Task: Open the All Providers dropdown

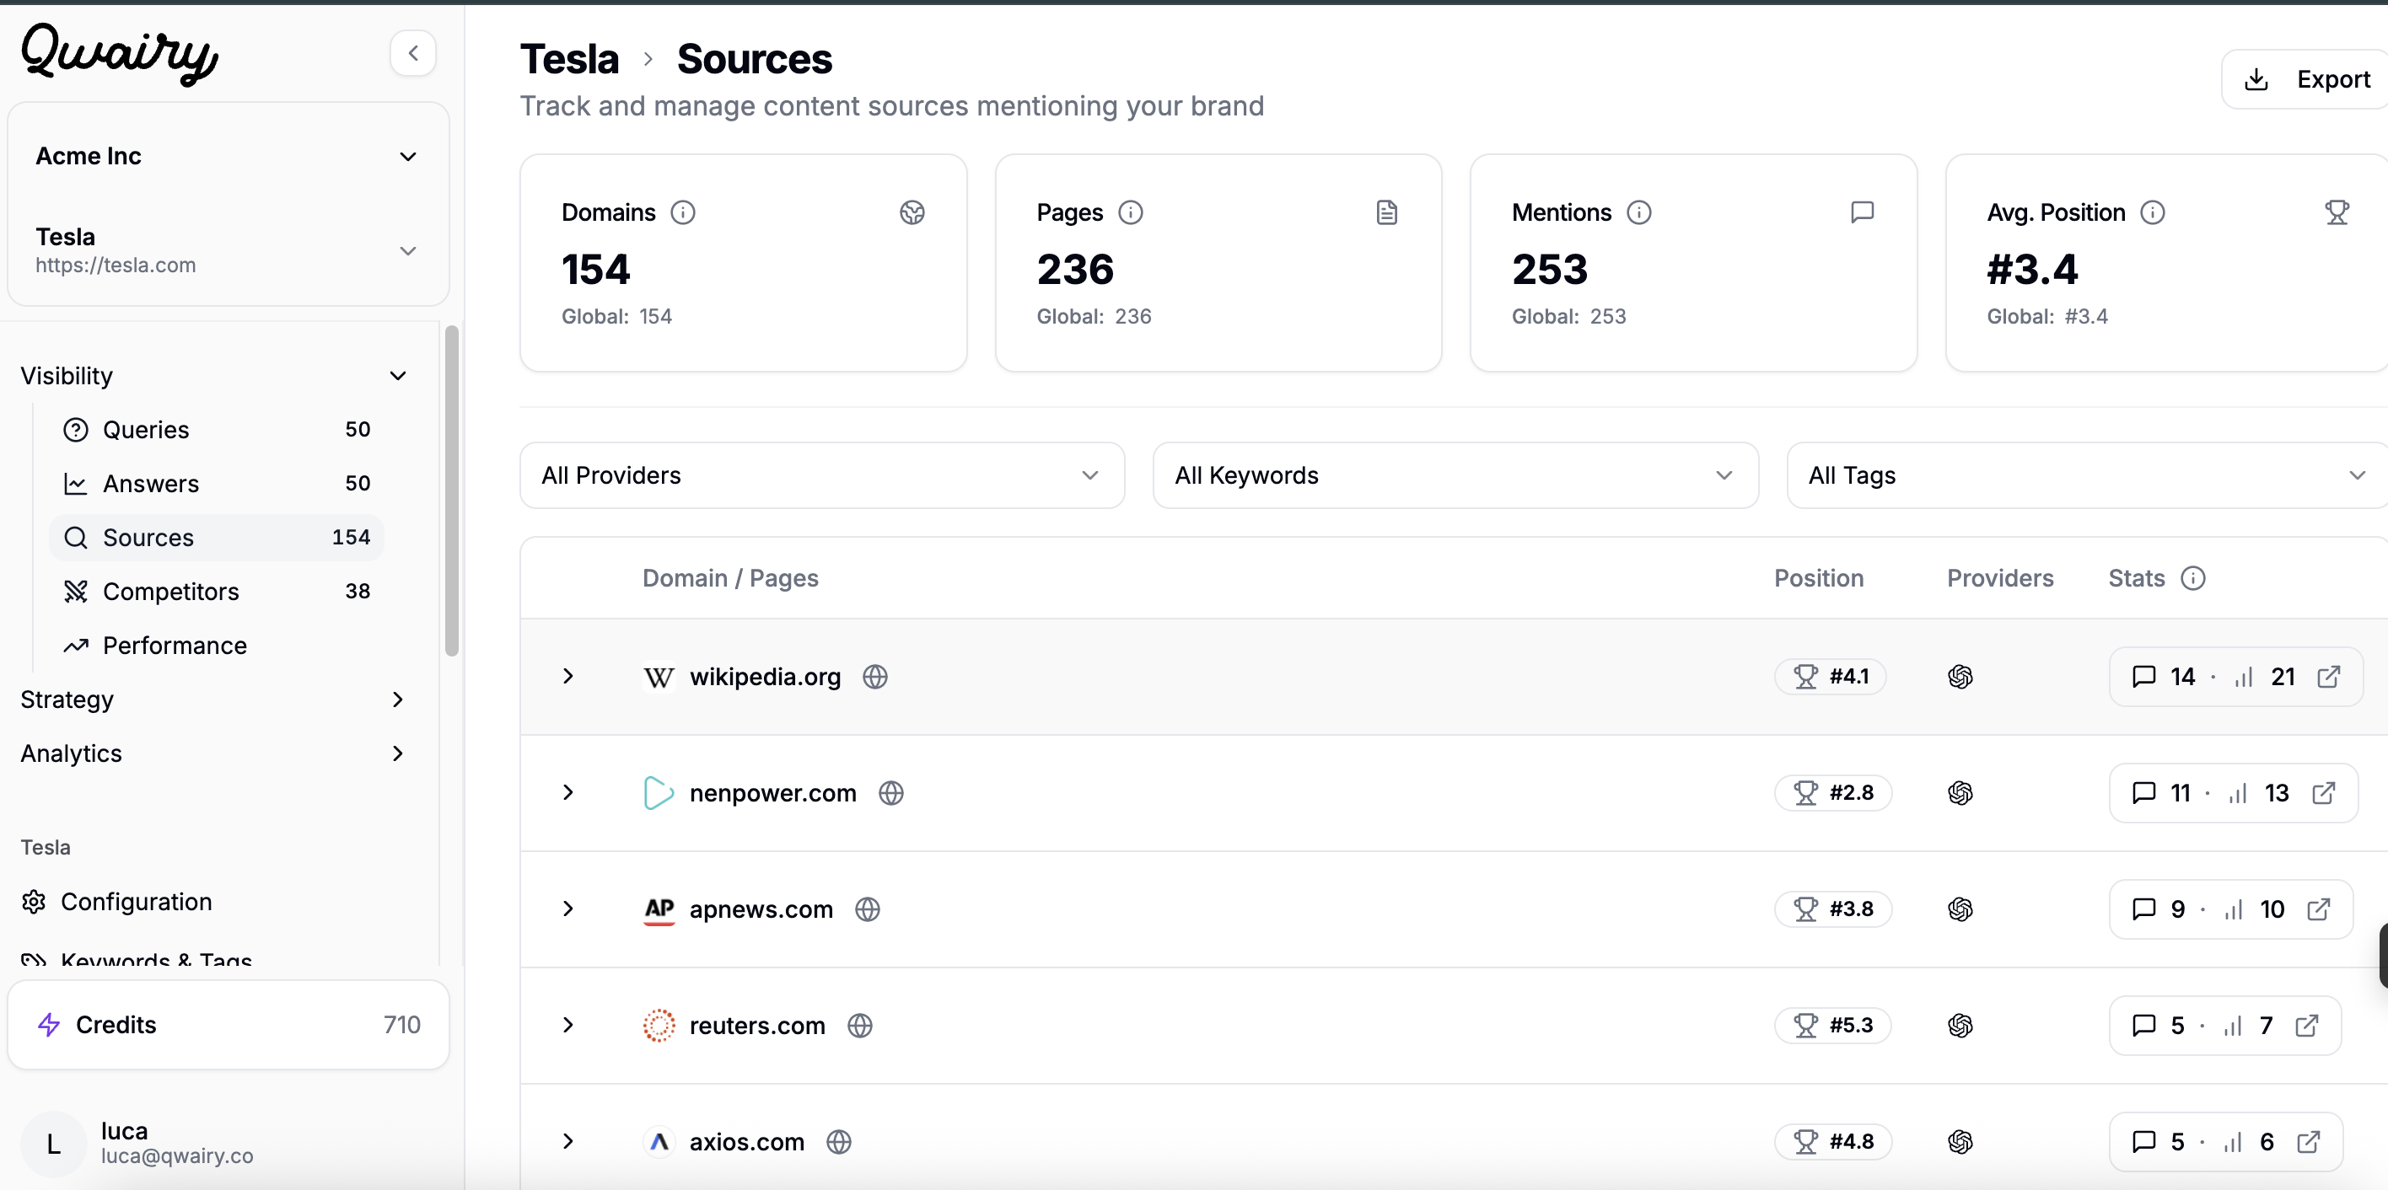Action: point(821,475)
